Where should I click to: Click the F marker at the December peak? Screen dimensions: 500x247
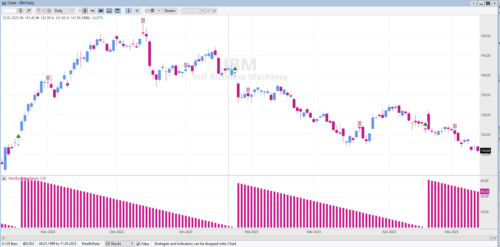tap(143, 21)
